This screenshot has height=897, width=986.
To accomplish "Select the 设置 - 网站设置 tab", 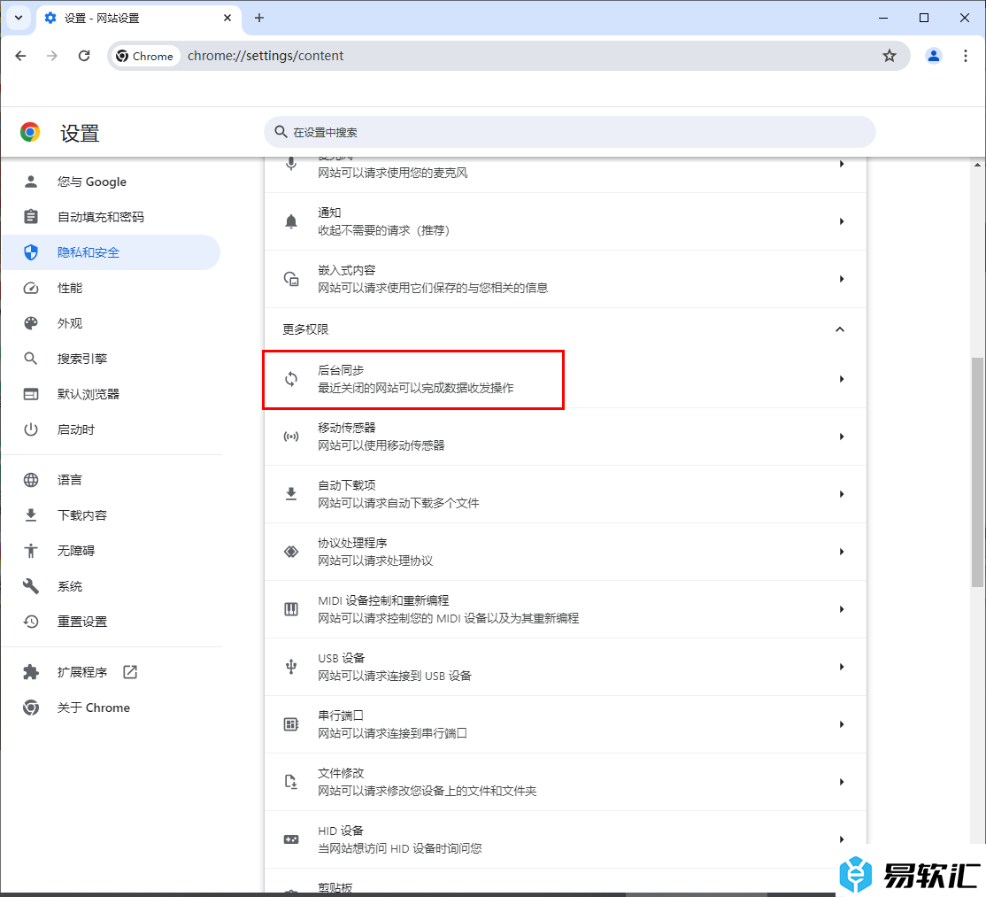I will click(x=138, y=19).
